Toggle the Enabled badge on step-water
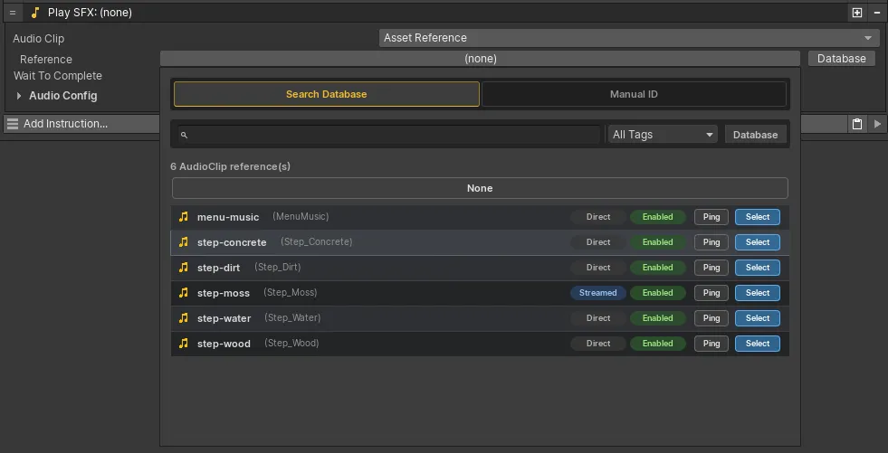This screenshot has height=453, width=888. (x=657, y=318)
